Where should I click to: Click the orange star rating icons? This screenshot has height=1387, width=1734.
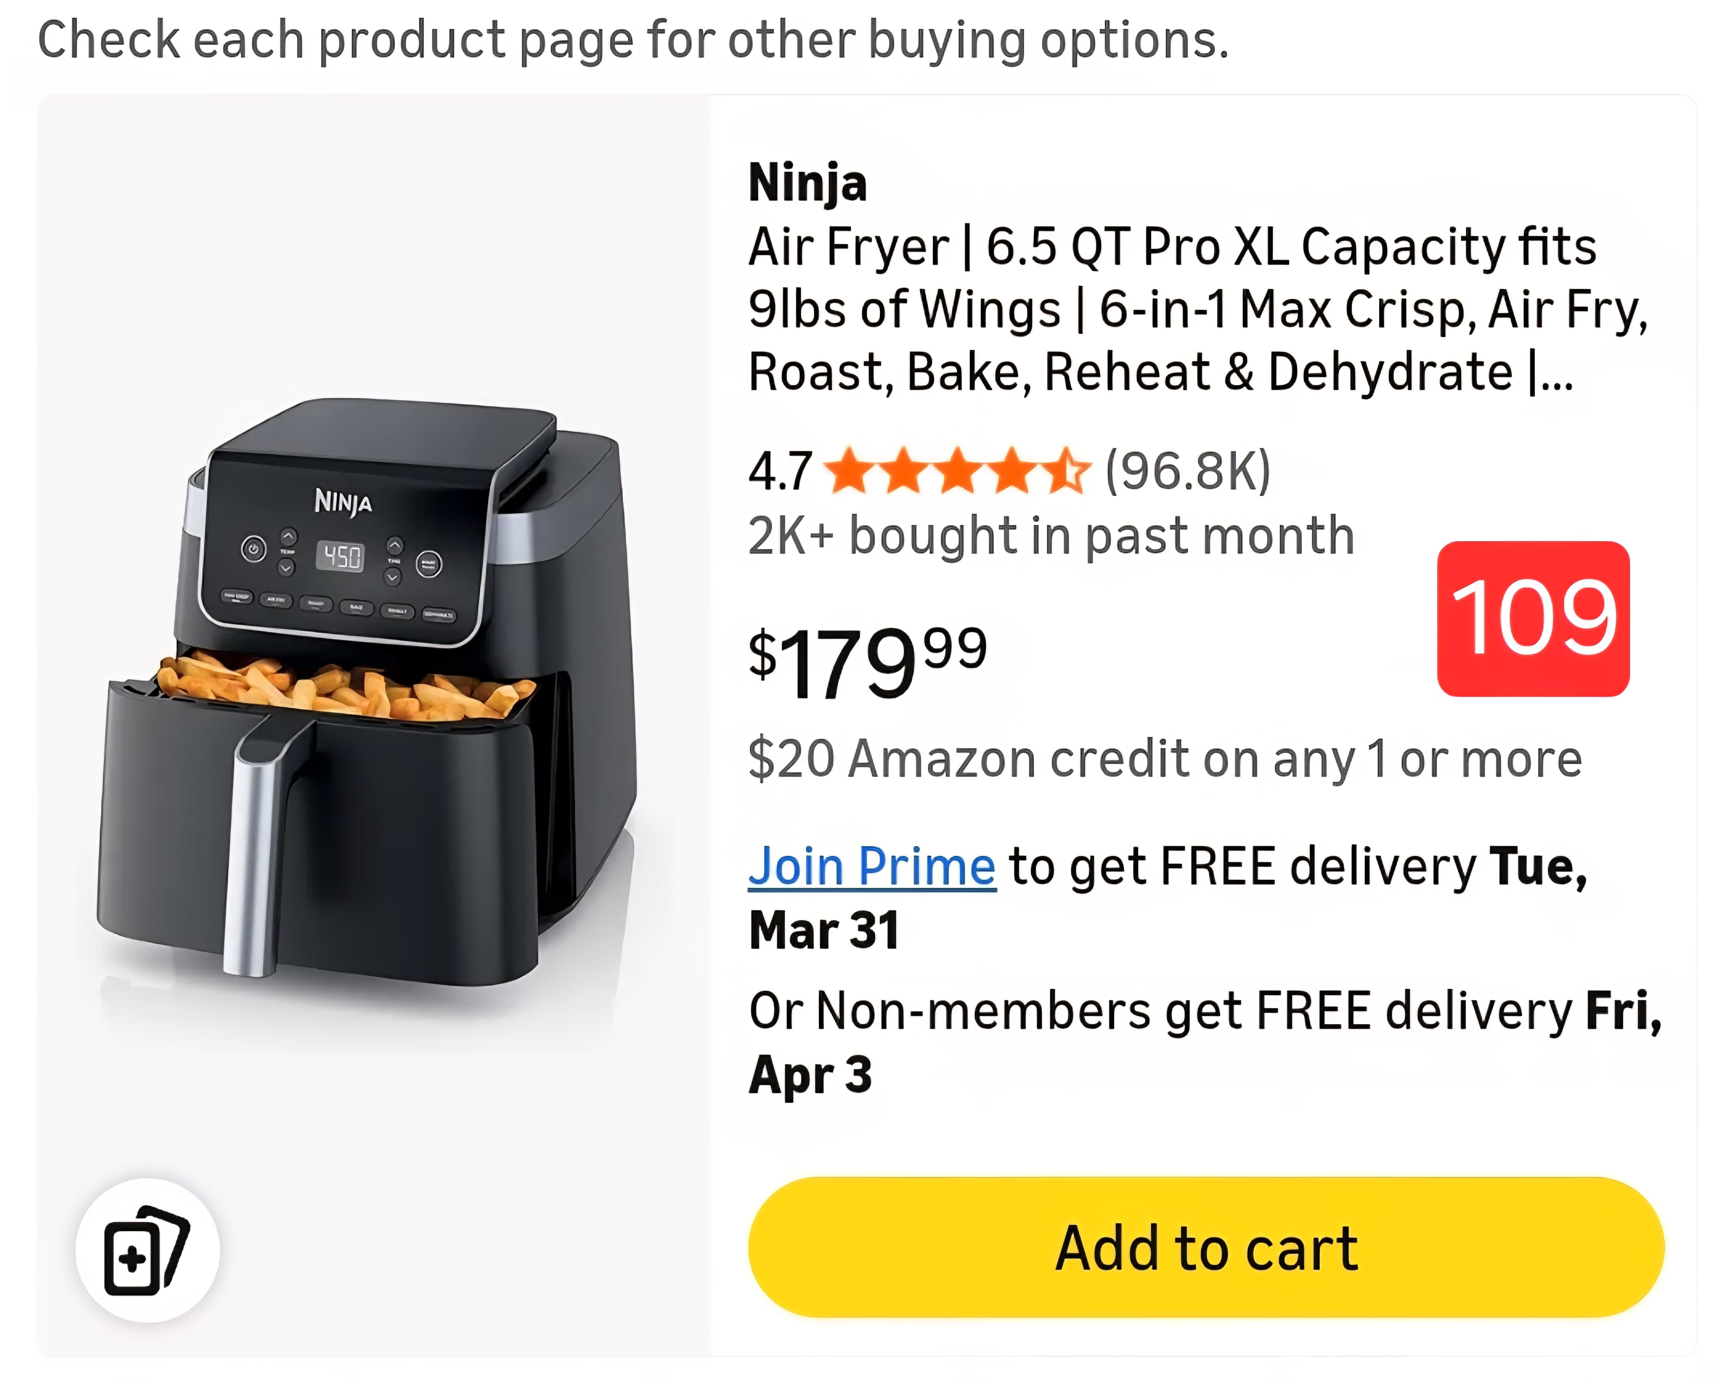tap(957, 471)
